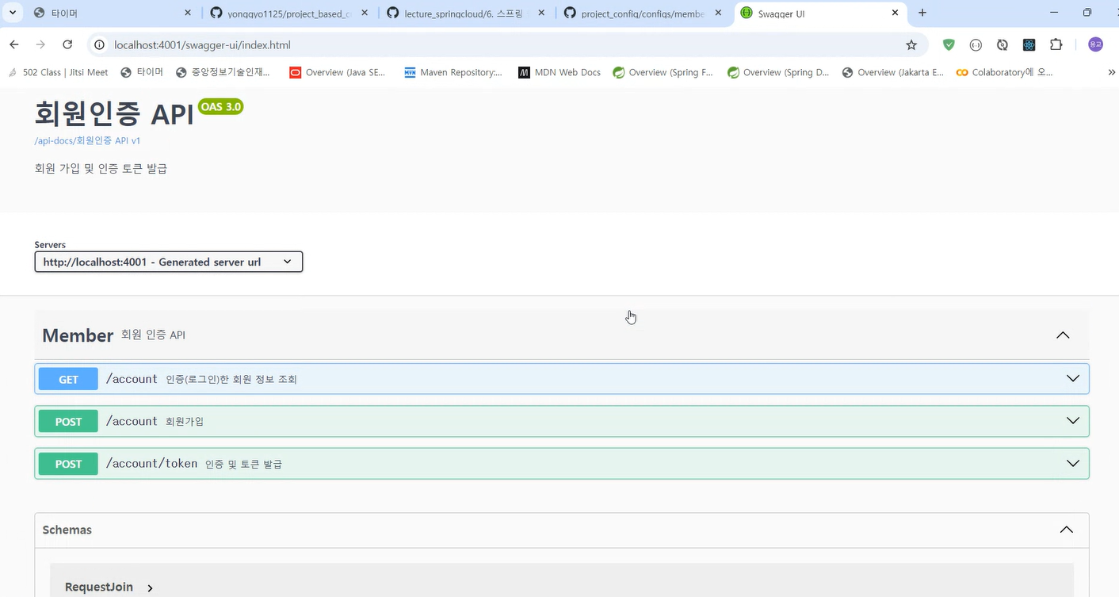Click the localhost:4001 address bar
1119x597 pixels.
click(507, 45)
